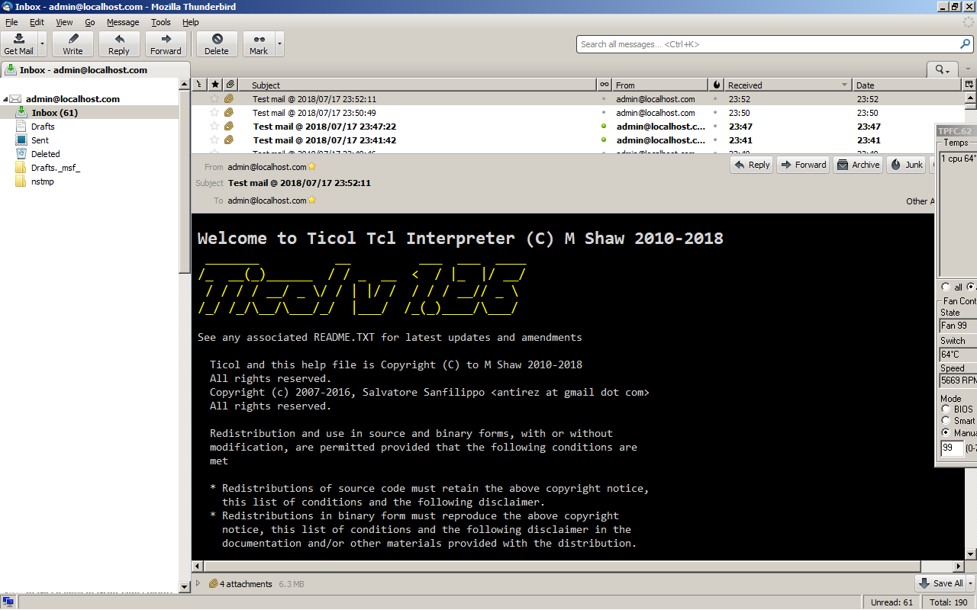The width and height of the screenshot is (977, 610).
Task: Select the 'all' radio in TPFC
Action: click(946, 287)
